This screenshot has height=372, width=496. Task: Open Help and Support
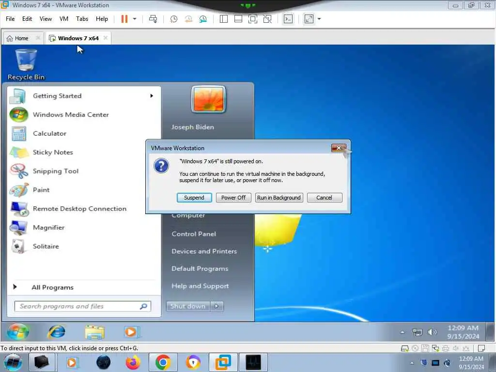pos(200,286)
